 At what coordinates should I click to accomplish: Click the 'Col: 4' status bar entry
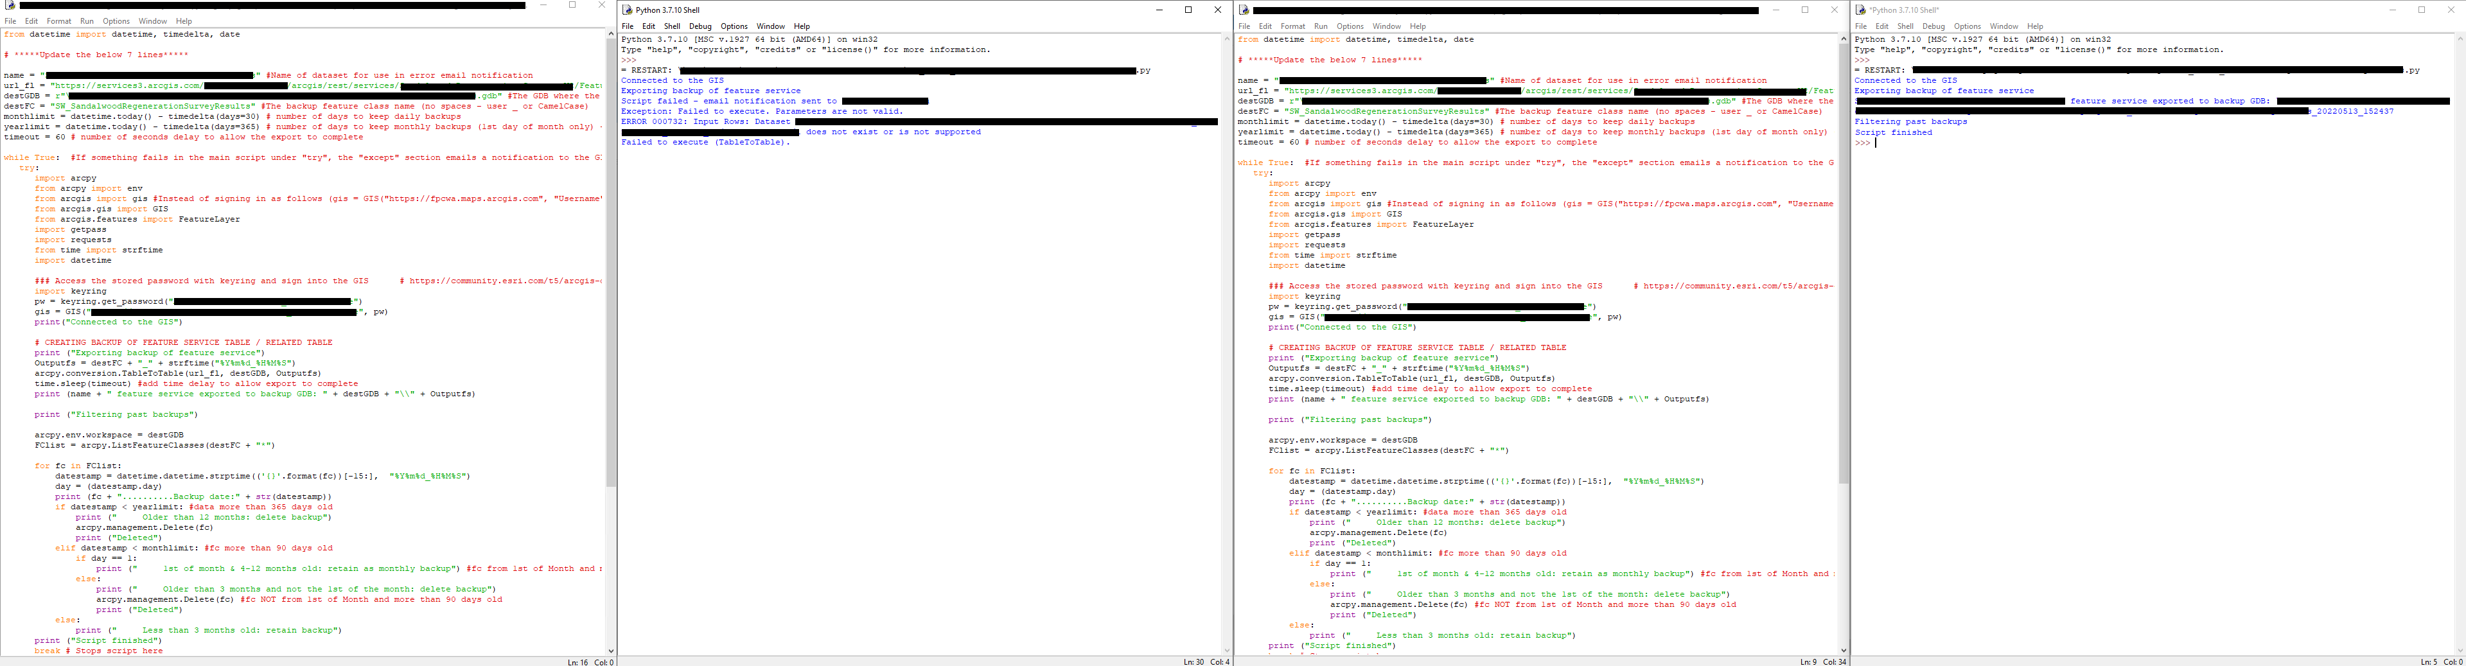1220,662
